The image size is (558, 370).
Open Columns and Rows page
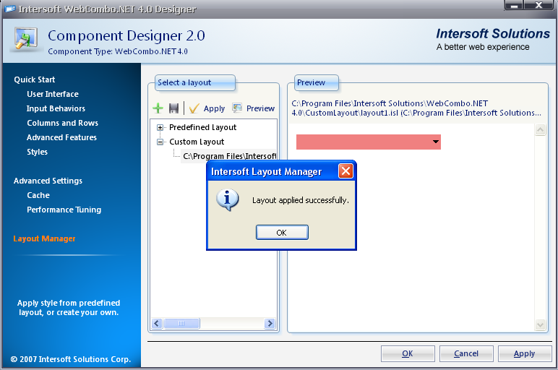63,123
